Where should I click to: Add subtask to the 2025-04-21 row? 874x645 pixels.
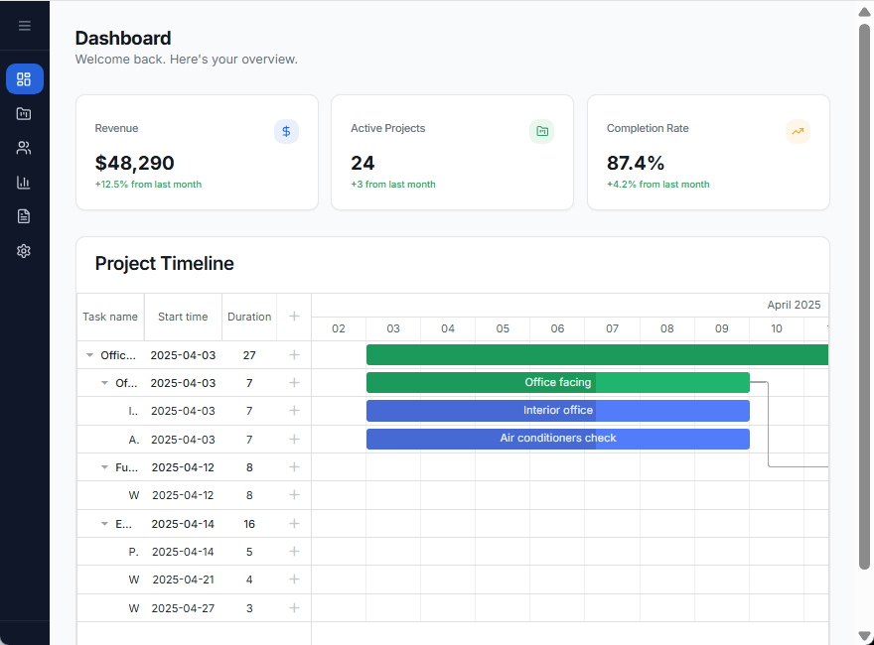(294, 580)
